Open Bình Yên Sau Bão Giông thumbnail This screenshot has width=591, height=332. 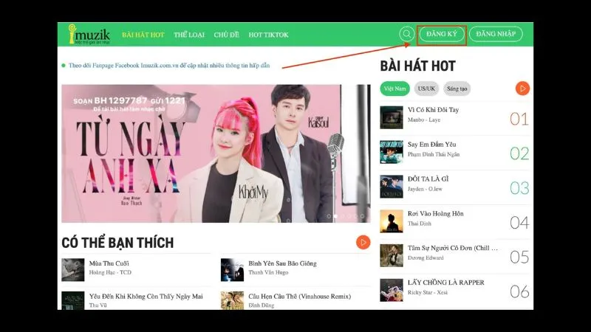coord(232,270)
